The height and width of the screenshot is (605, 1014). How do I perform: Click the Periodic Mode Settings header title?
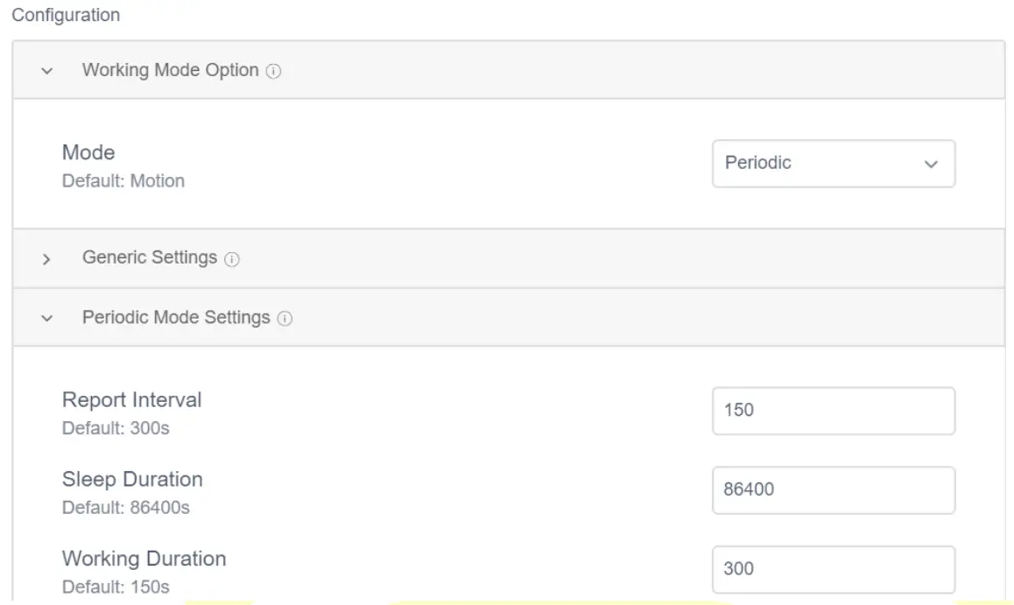pyautogui.click(x=176, y=317)
